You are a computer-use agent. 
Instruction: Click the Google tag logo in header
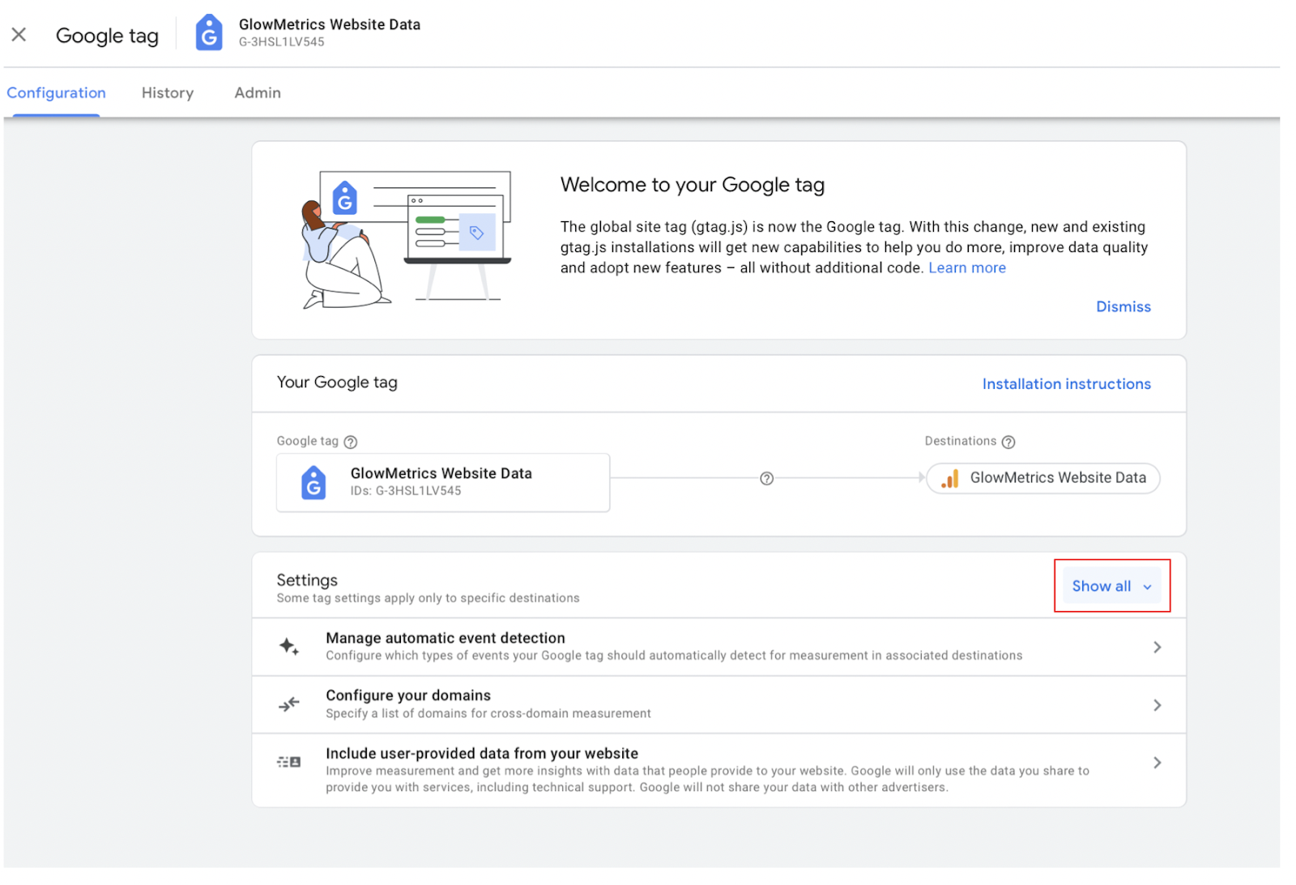(209, 32)
